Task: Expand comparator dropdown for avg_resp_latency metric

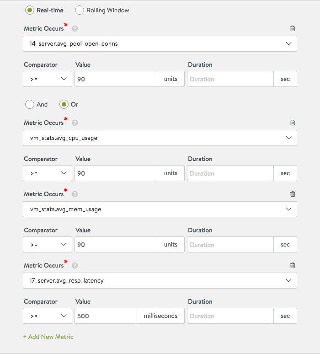Action: pyautogui.click(x=48, y=316)
